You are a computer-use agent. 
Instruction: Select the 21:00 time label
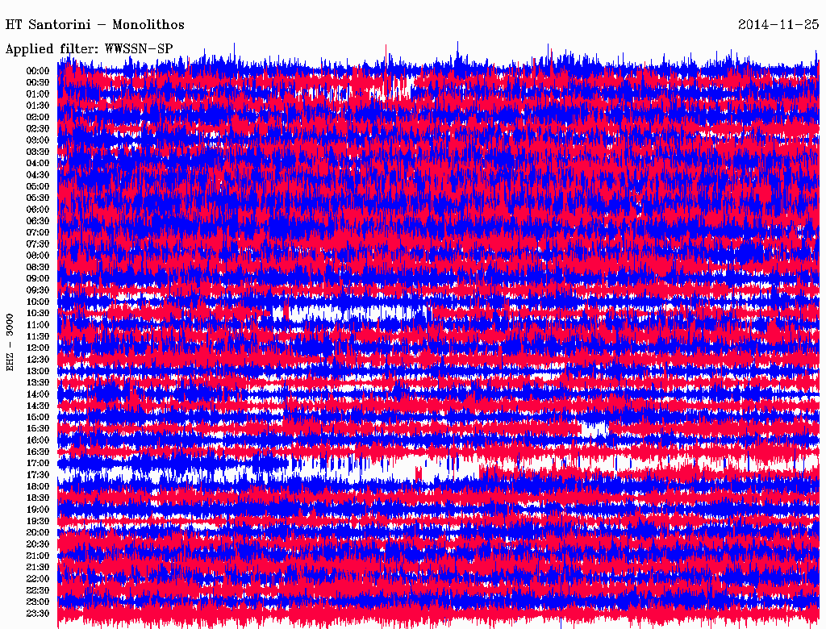pos(38,556)
